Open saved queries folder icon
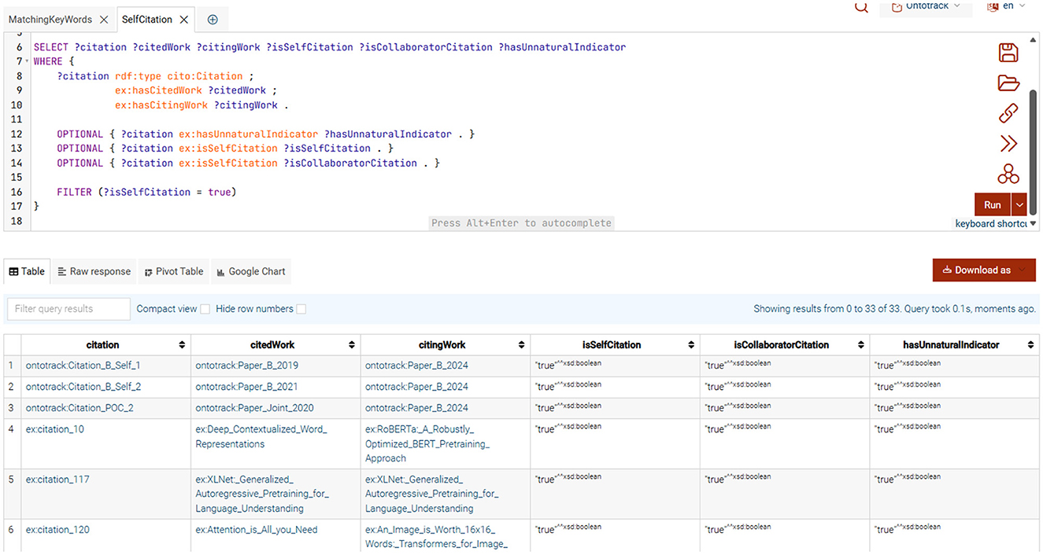1043x555 pixels. [1008, 83]
